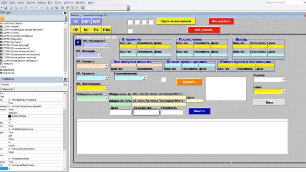This screenshot has height=172, width=306.
Task: Click the dark blue X button on the form
Action: coord(78,43)
